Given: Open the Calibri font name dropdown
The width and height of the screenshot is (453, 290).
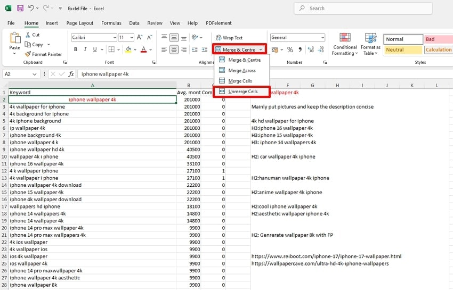Looking at the screenshot, I should [x=115, y=37].
